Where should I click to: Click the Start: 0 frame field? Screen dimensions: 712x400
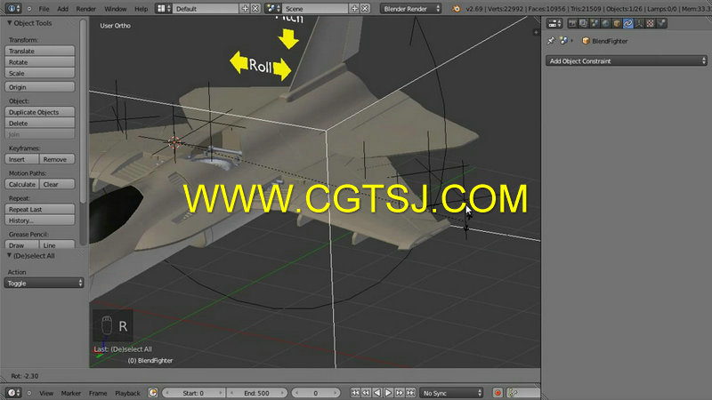tap(193, 393)
